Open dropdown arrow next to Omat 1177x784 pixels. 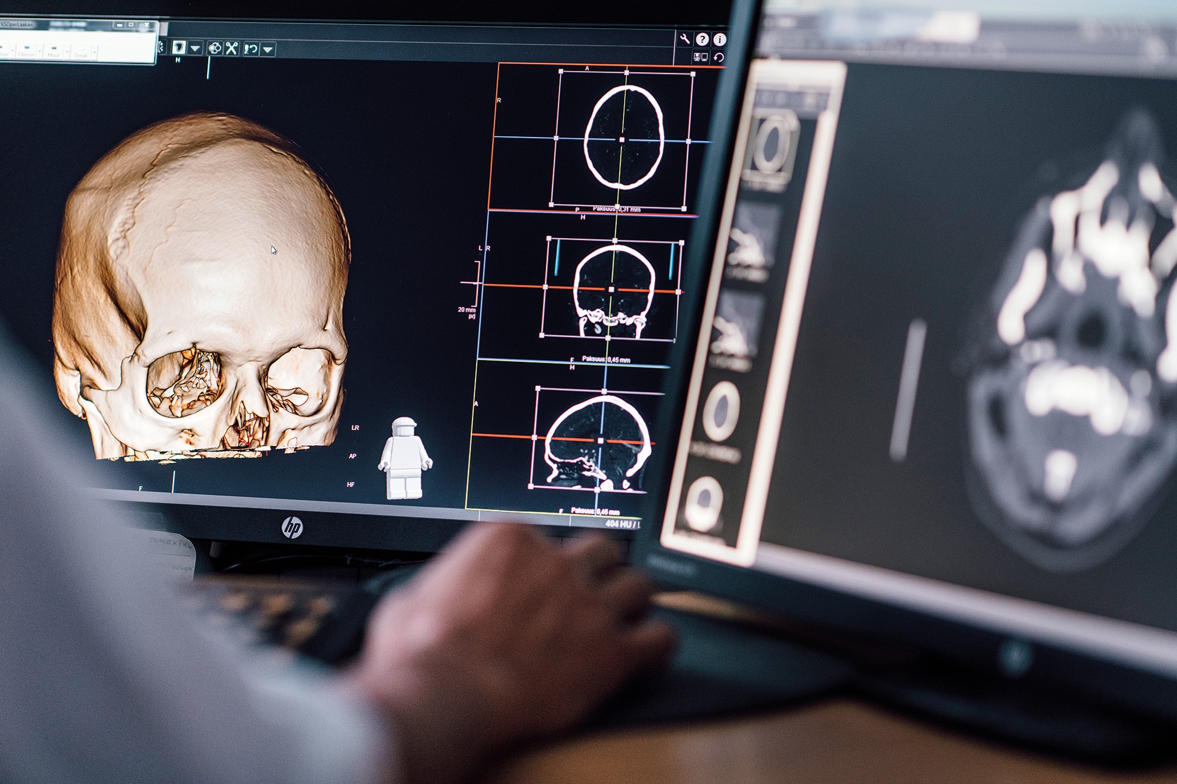(x=94, y=53)
